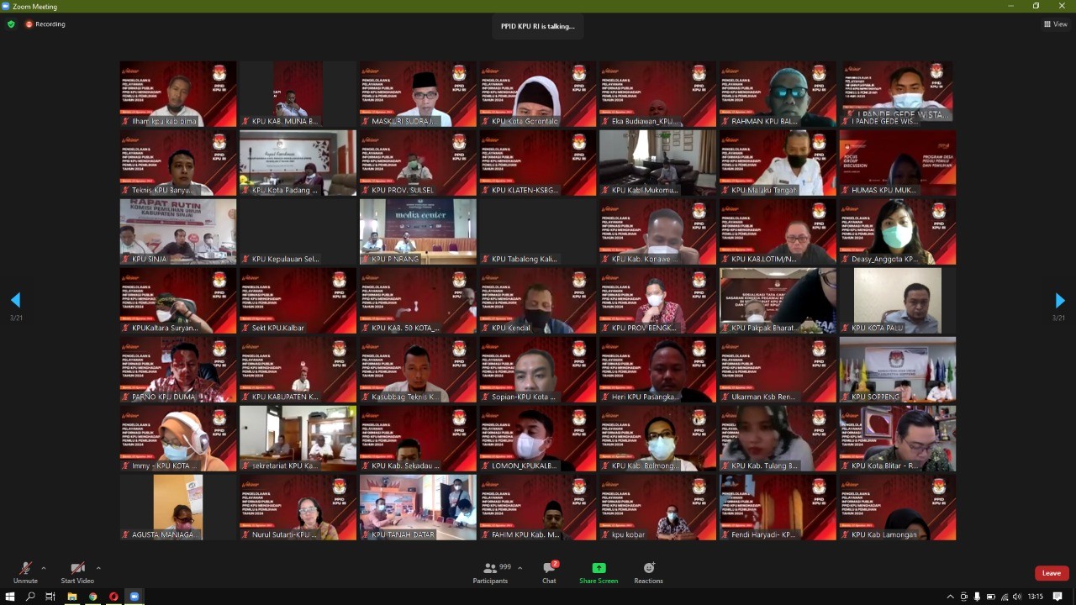Click the green encryption shield icon
Image resolution: width=1076 pixels, height=605 pixels.
point(11,24)
